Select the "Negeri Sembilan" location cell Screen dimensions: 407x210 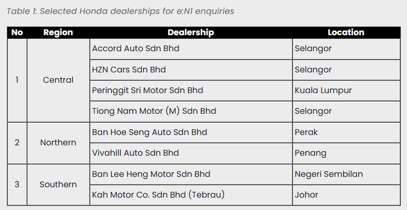pyautogui.click(x=329, y=174)
